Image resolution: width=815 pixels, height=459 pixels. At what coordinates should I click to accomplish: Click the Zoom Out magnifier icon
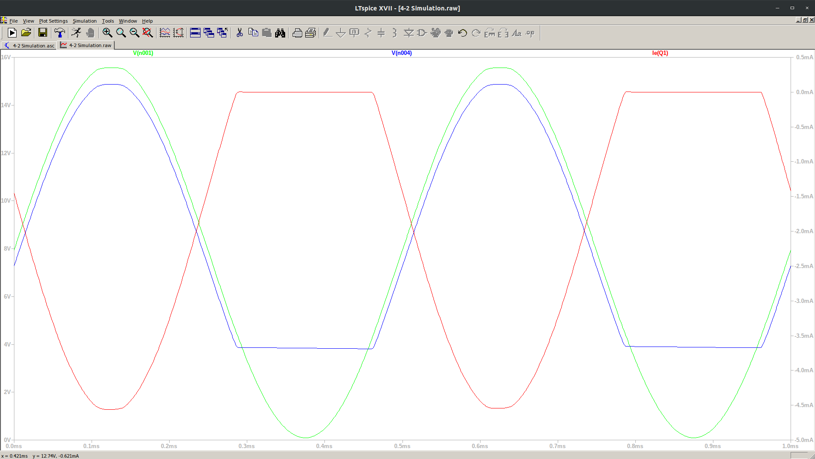[x=134, y=33]
